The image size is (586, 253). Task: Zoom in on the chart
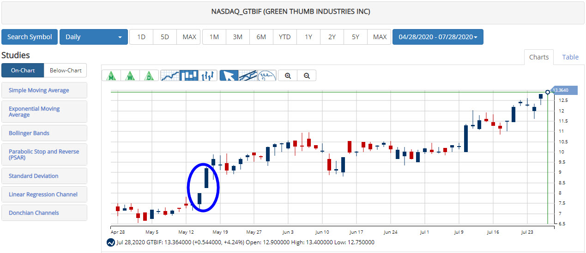point(288,76)
